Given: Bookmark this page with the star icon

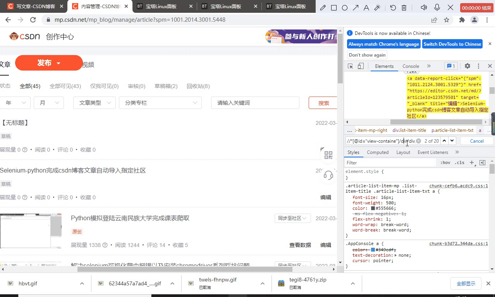Looking at the screenshot, I should (447, 20).
